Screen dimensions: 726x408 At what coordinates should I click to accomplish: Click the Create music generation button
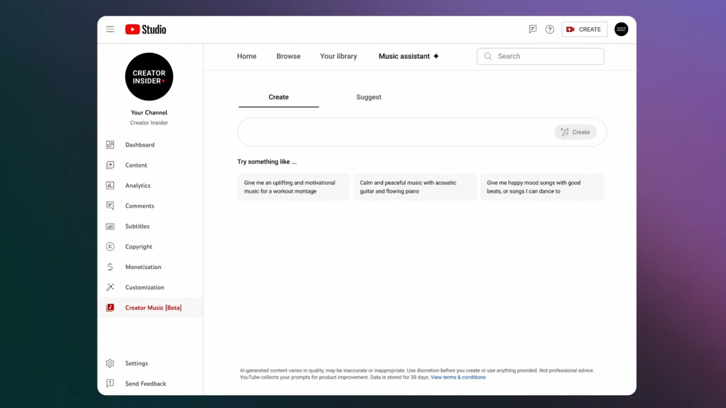click(575, 132)
